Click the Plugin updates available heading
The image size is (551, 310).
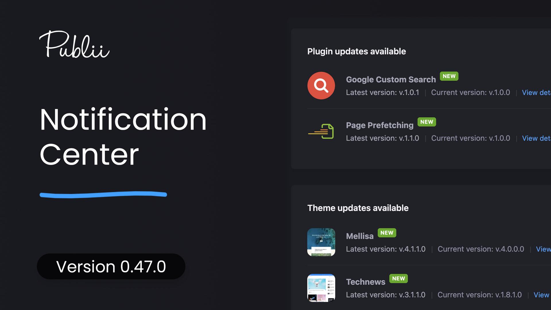tap(356, 51)
